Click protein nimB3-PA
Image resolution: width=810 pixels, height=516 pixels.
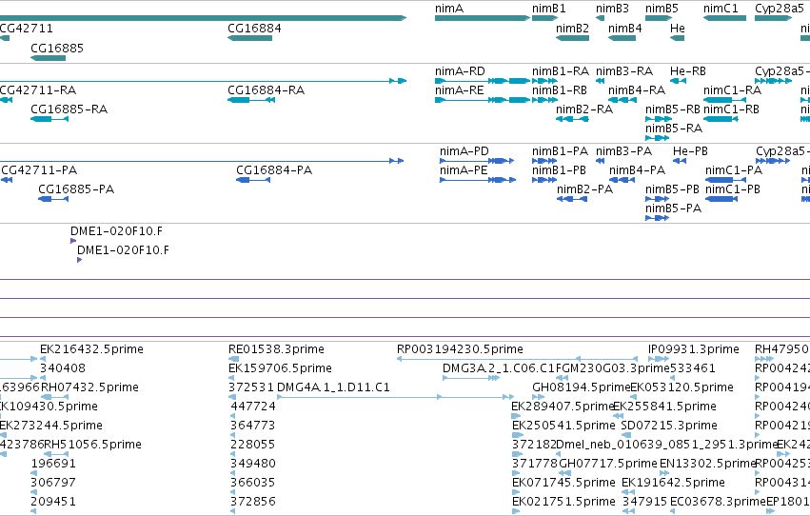(x=600, y=161)
